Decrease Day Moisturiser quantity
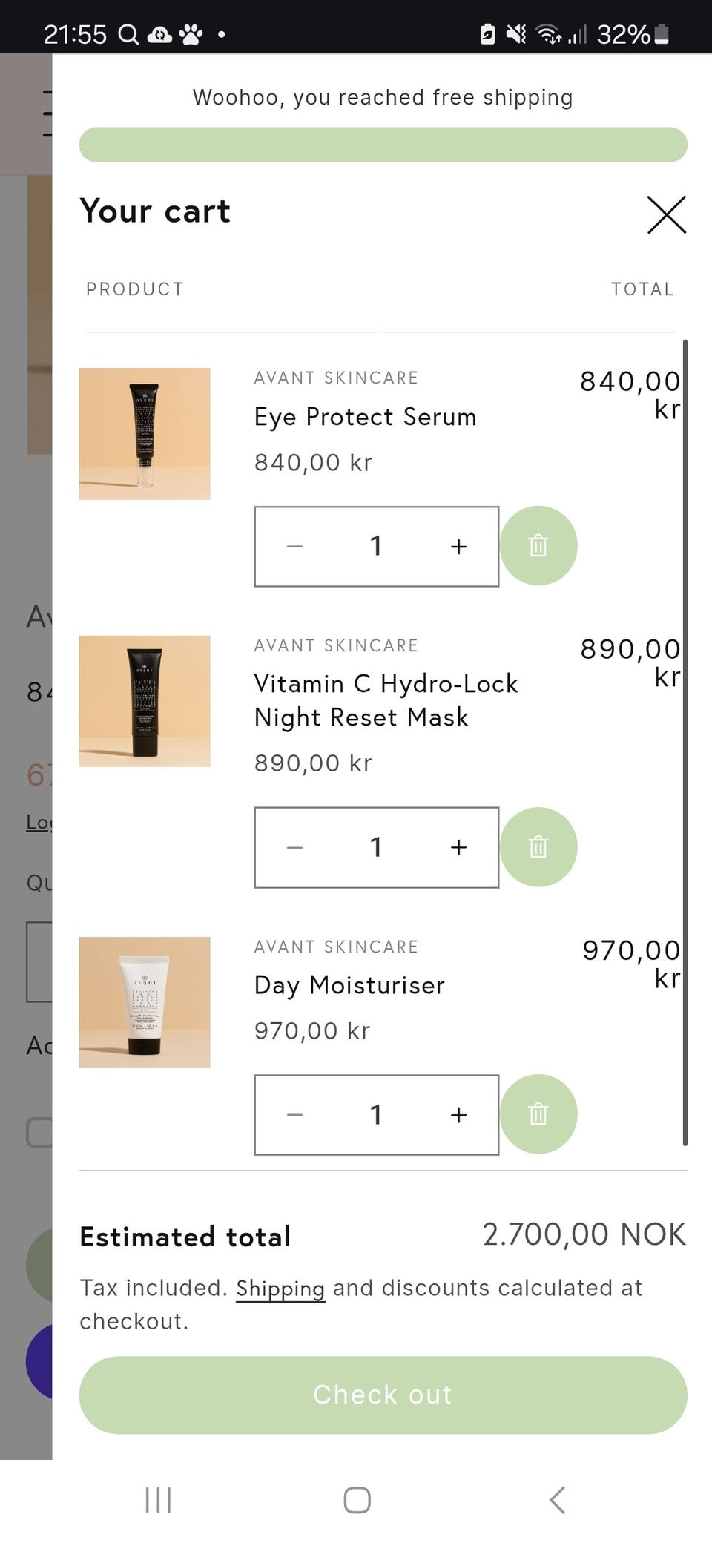 [295, 1115]
